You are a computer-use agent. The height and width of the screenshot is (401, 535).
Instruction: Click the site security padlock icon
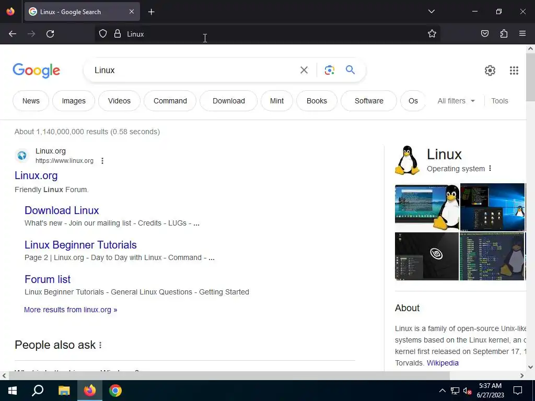point(118,34)
